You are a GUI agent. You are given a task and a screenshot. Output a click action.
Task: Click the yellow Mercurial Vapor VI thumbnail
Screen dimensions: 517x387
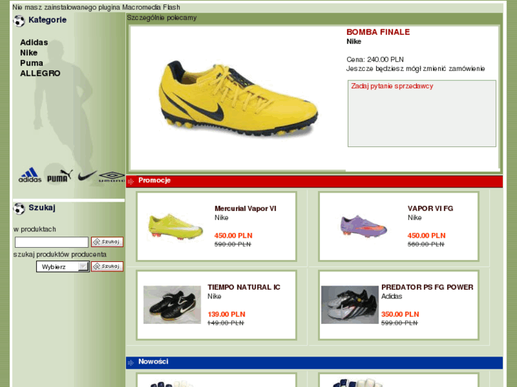(x=175, y=227)
